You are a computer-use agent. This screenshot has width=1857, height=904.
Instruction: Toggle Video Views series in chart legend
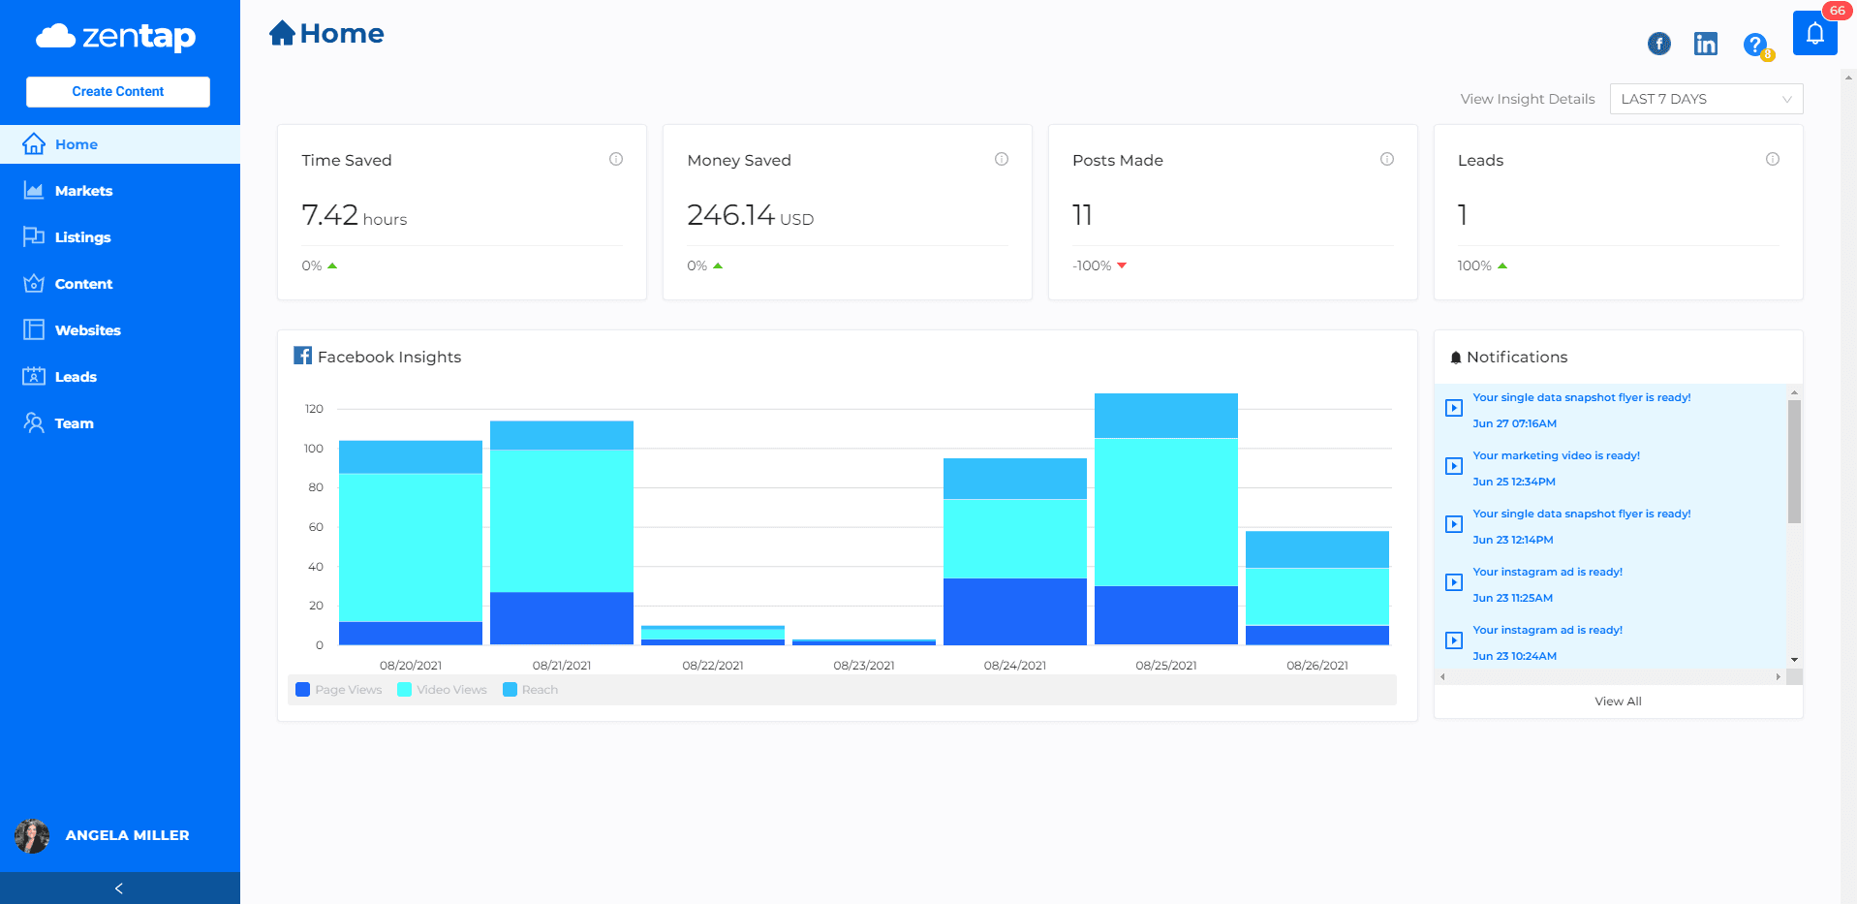tap(443, 690)
